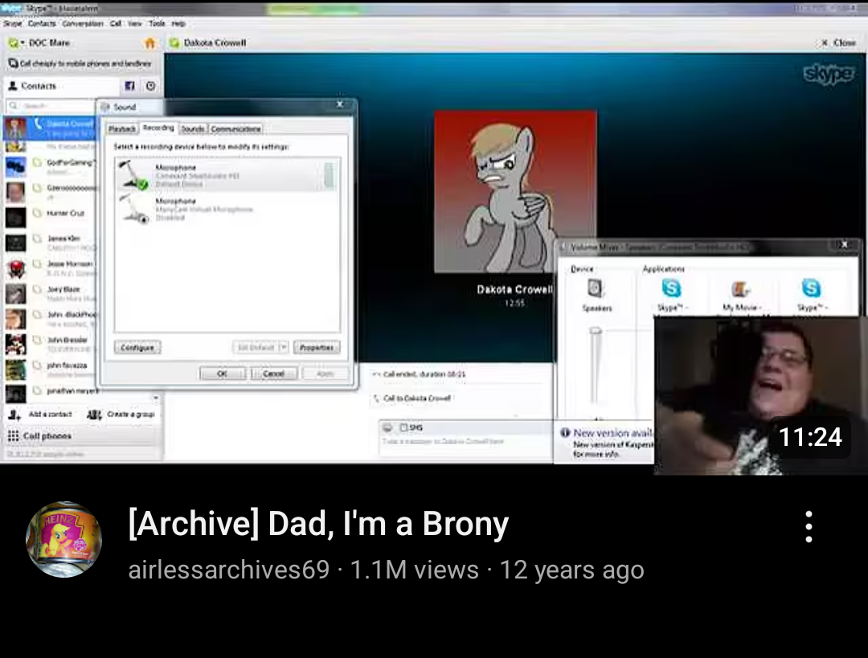Viewport: 868px width, 658px height.
Task: Click the Configure button in Sound dialog
Action: (137, 348)
